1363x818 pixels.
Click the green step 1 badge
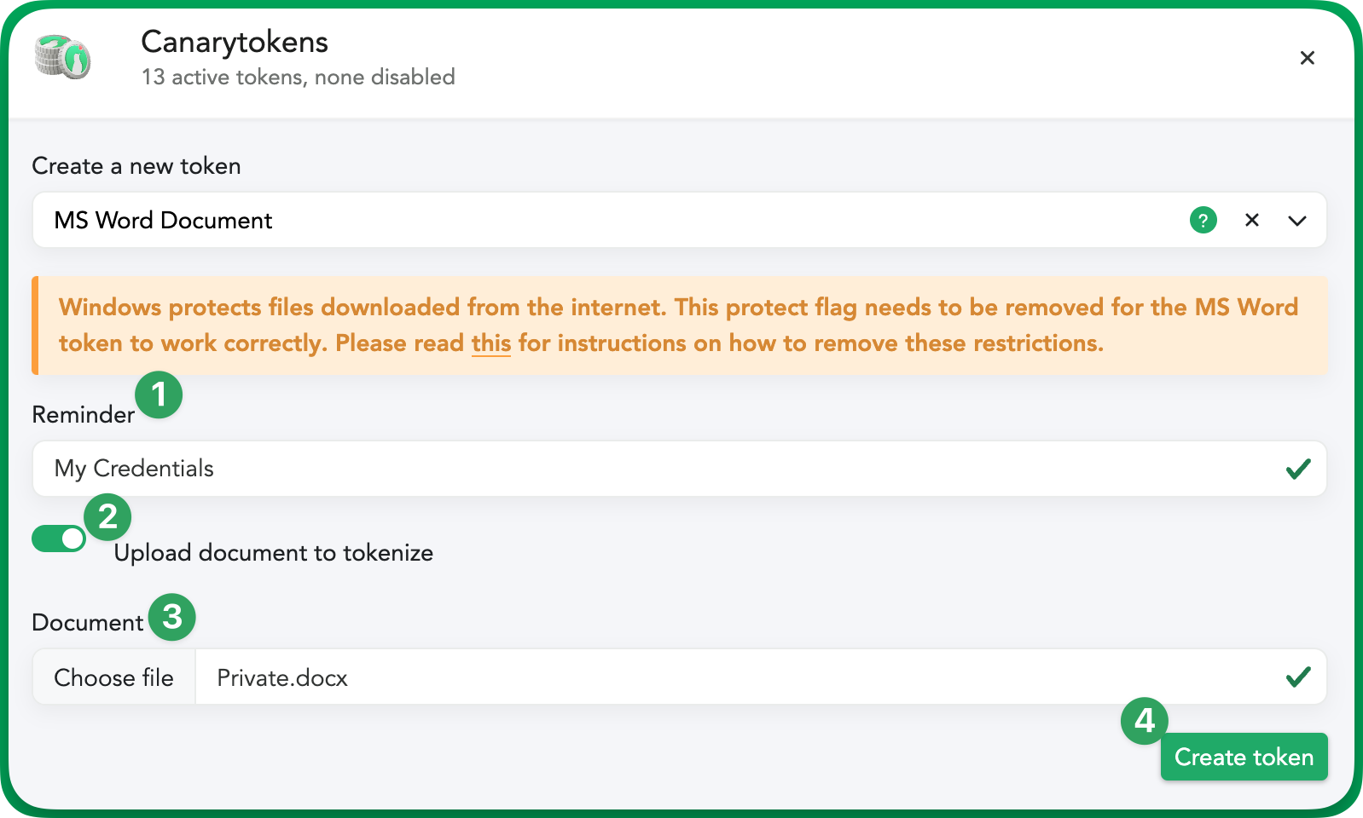click(x=159, y=395)
